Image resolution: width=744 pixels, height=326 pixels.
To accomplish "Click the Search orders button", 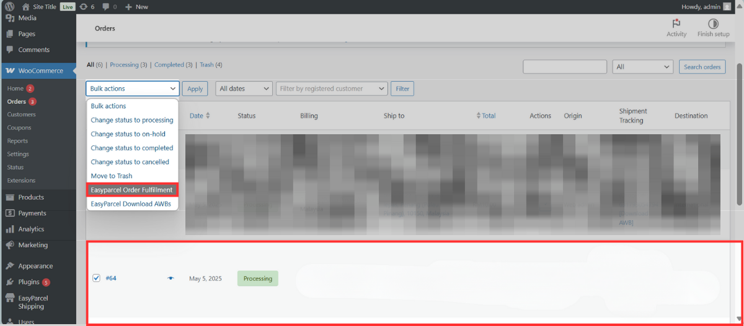I will (x=702, y=67).
